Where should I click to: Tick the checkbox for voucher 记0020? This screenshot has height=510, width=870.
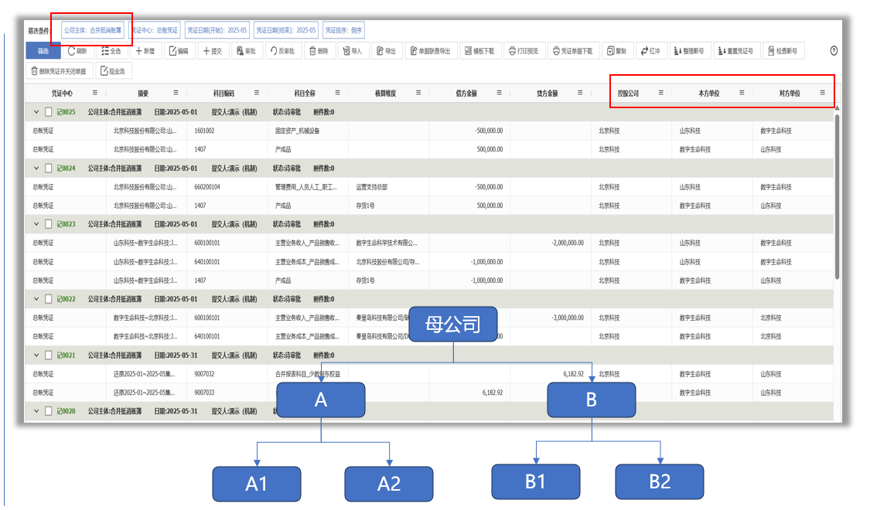[48, 411]
